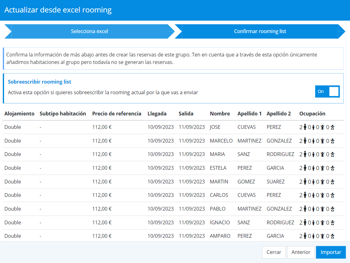Click the baby icon in CARLOS's row
The width and height of the screenshot is (350, 263).
(x=332, y=195)
